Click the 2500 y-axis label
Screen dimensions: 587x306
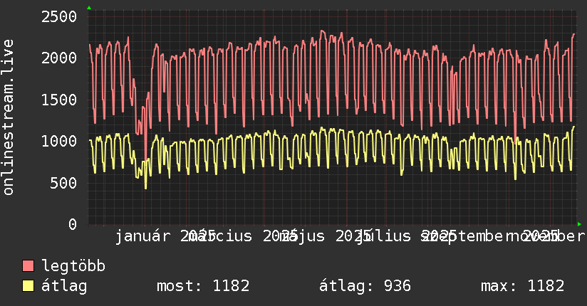tap(59, 17)
